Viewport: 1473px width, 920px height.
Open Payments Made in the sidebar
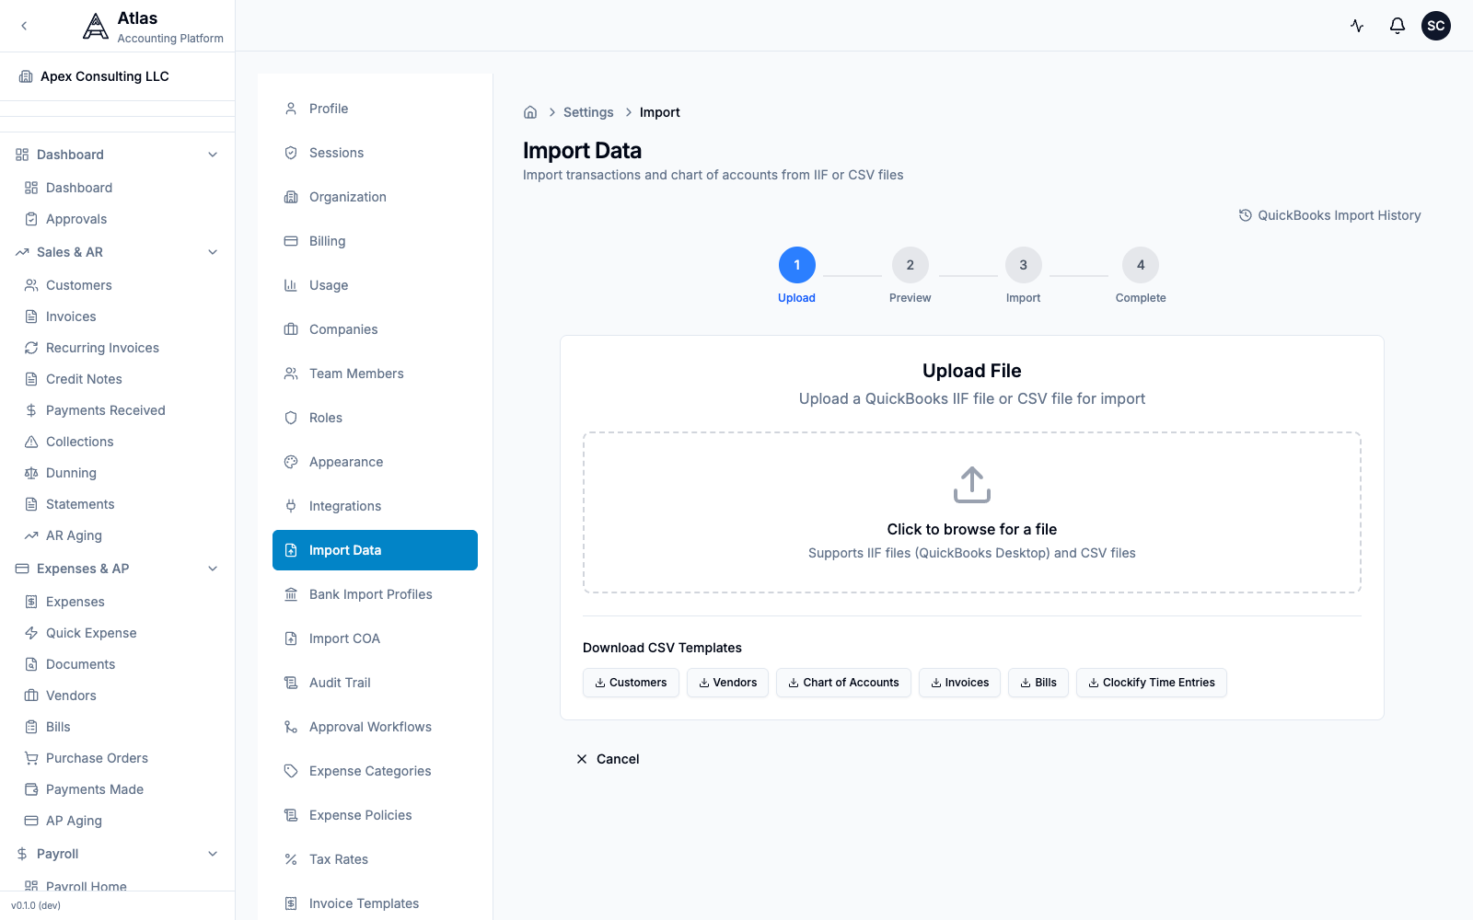click(117, 789)
